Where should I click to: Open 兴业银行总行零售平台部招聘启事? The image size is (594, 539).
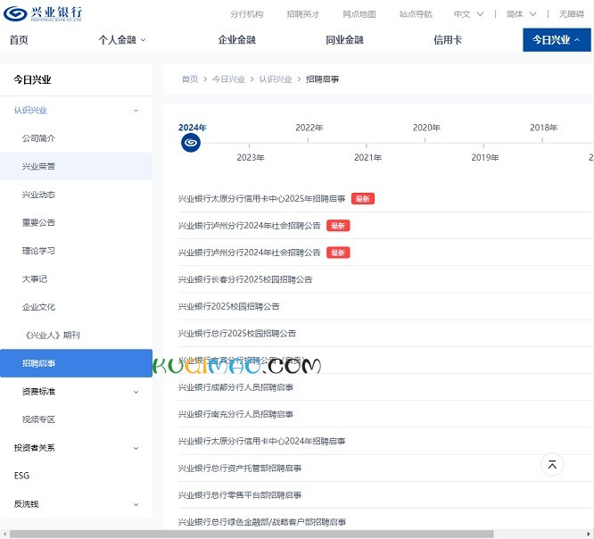[240, 495]
